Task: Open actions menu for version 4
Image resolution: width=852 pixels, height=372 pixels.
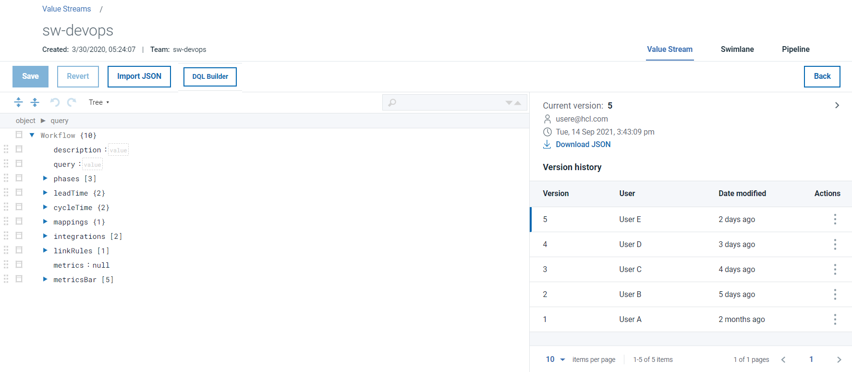Action: coord(835,244)
